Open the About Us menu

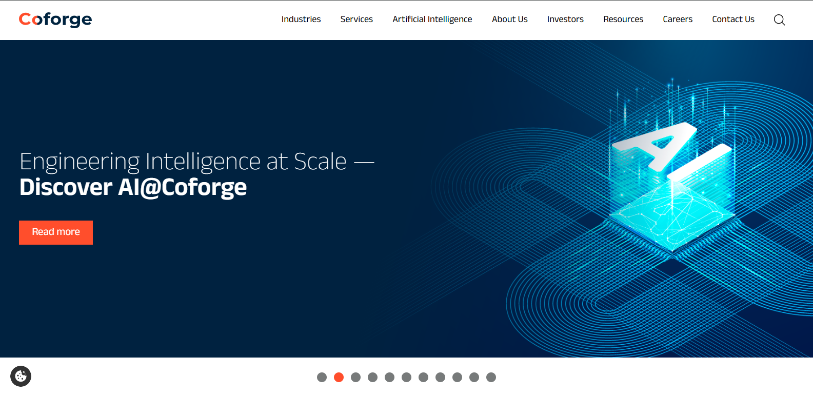click(510, 19)
